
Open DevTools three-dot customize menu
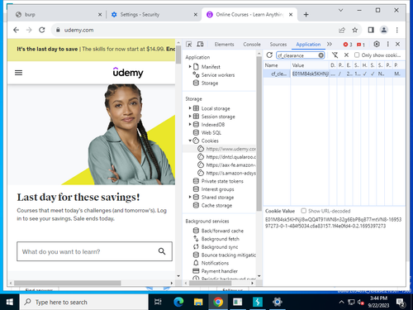click(388, 44)
